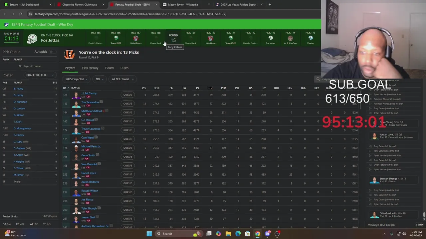Switch to the Pick History tab
426x239 pixels.
point(90,68)
